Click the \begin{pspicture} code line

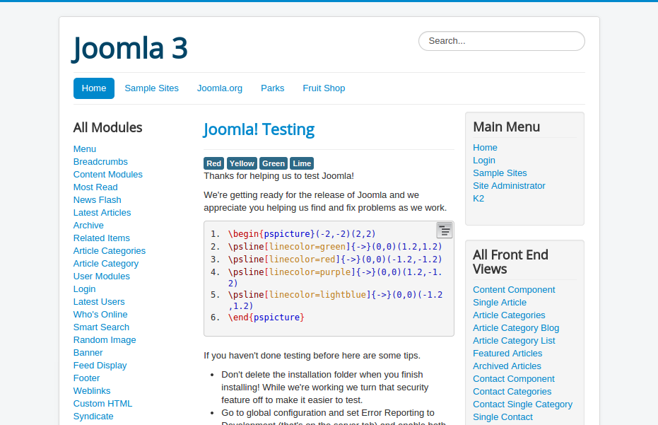click(302, 234)
